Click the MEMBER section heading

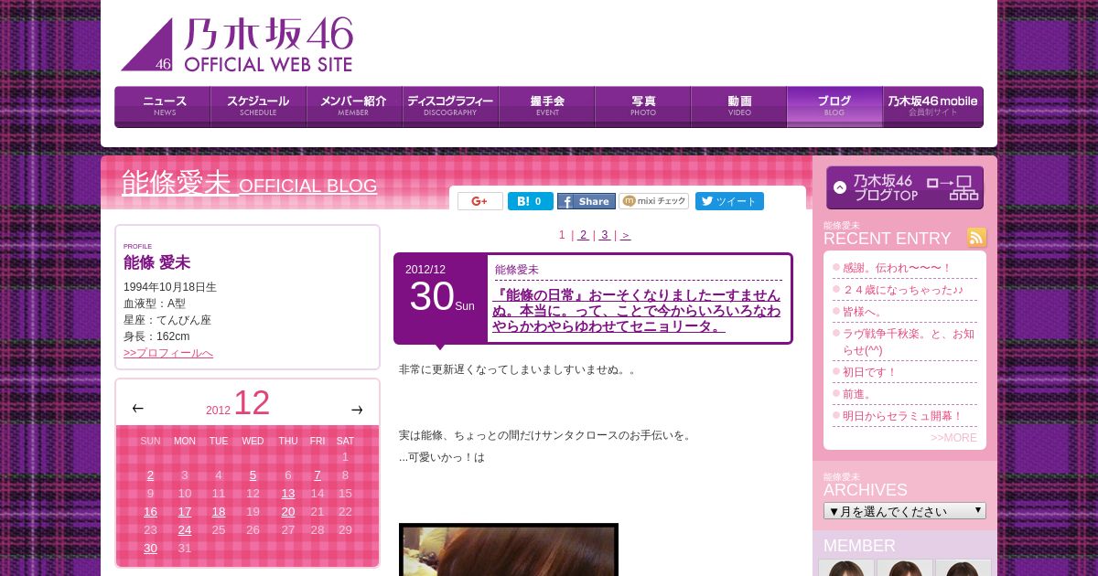859,546
